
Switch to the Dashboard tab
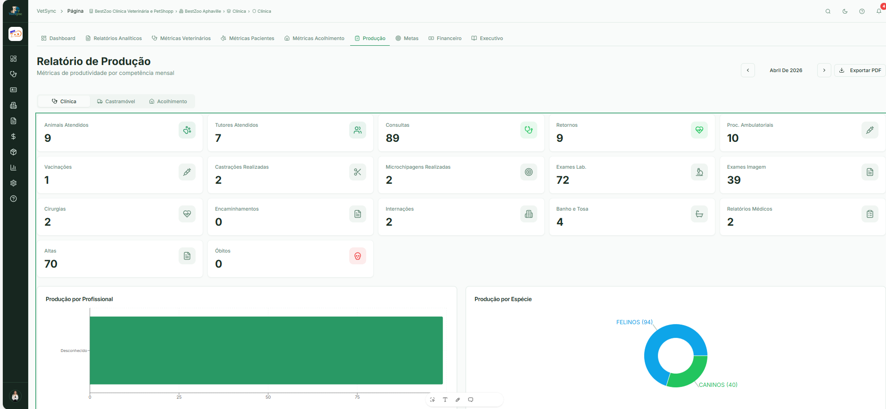click(58, 38)
